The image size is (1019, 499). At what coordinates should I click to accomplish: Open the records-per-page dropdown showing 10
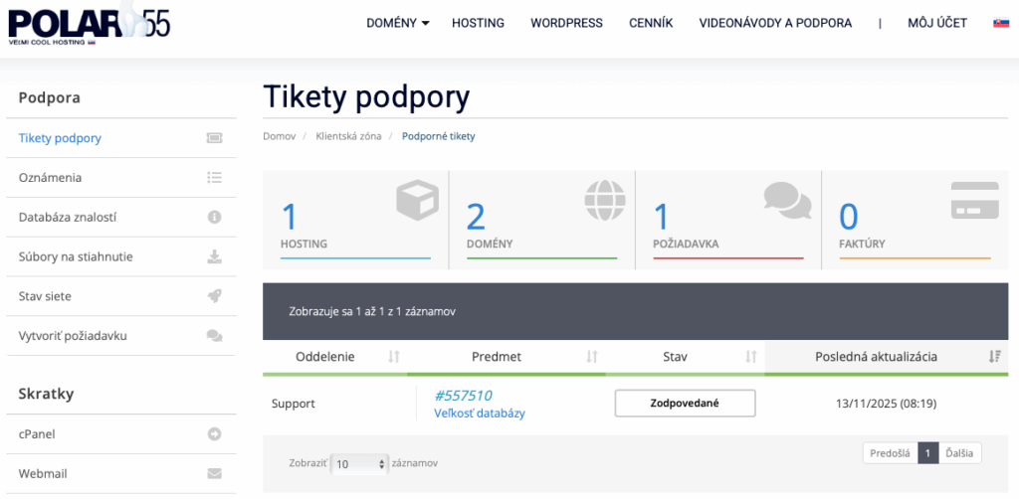(x=359, y=464)
